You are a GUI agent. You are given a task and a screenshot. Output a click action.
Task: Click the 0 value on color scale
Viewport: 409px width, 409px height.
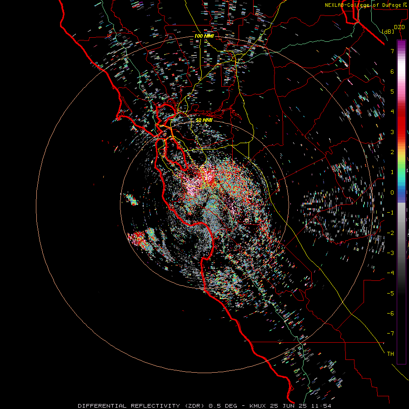pyautogui.click(x=392, y=193)
